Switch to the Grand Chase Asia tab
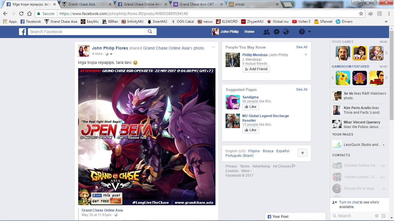Image resolution: width=394 pixels, height=221 pixels. click(86, 4)
